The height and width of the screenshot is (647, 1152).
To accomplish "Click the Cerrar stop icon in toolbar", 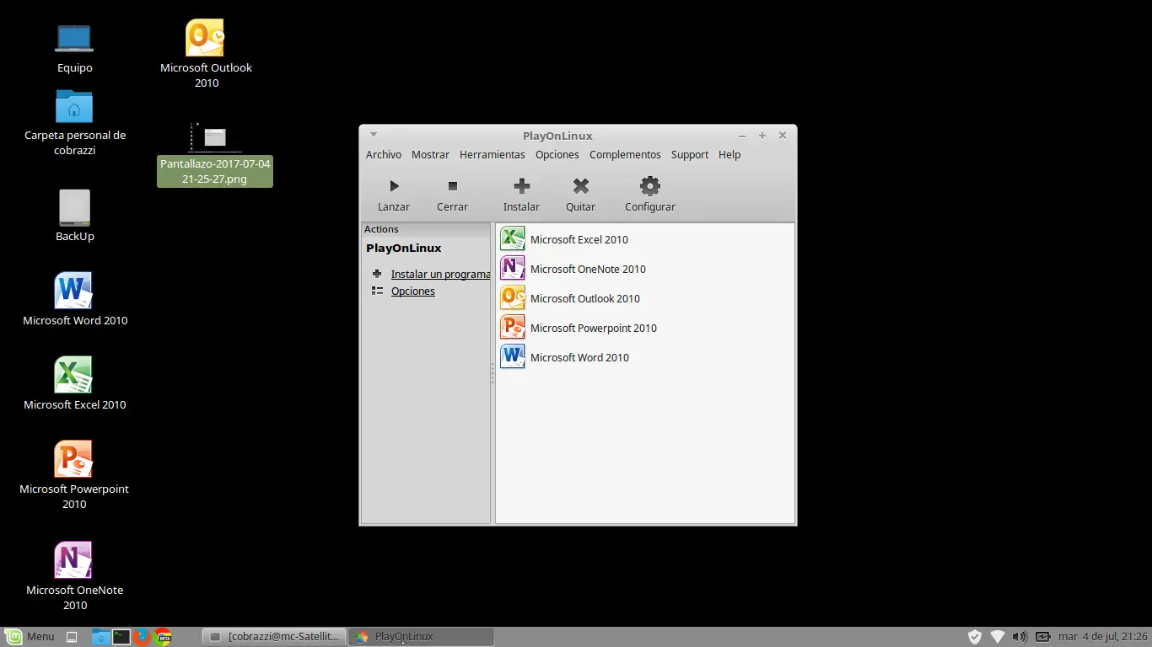I will pyautogui.click(x=452, y=186).
